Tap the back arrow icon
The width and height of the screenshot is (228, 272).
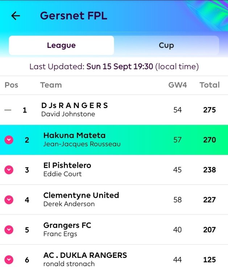pyautogui.click(x=16, y=16)
